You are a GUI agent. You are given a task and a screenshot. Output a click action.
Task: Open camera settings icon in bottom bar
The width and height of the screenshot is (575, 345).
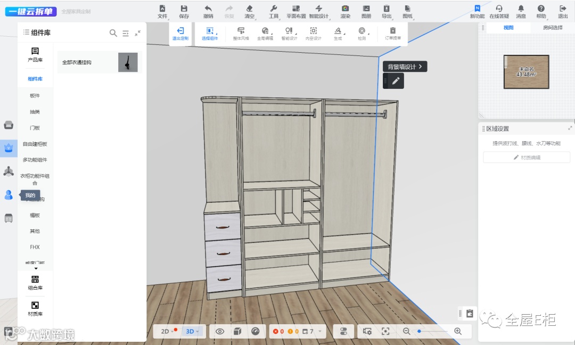point(367,332)
